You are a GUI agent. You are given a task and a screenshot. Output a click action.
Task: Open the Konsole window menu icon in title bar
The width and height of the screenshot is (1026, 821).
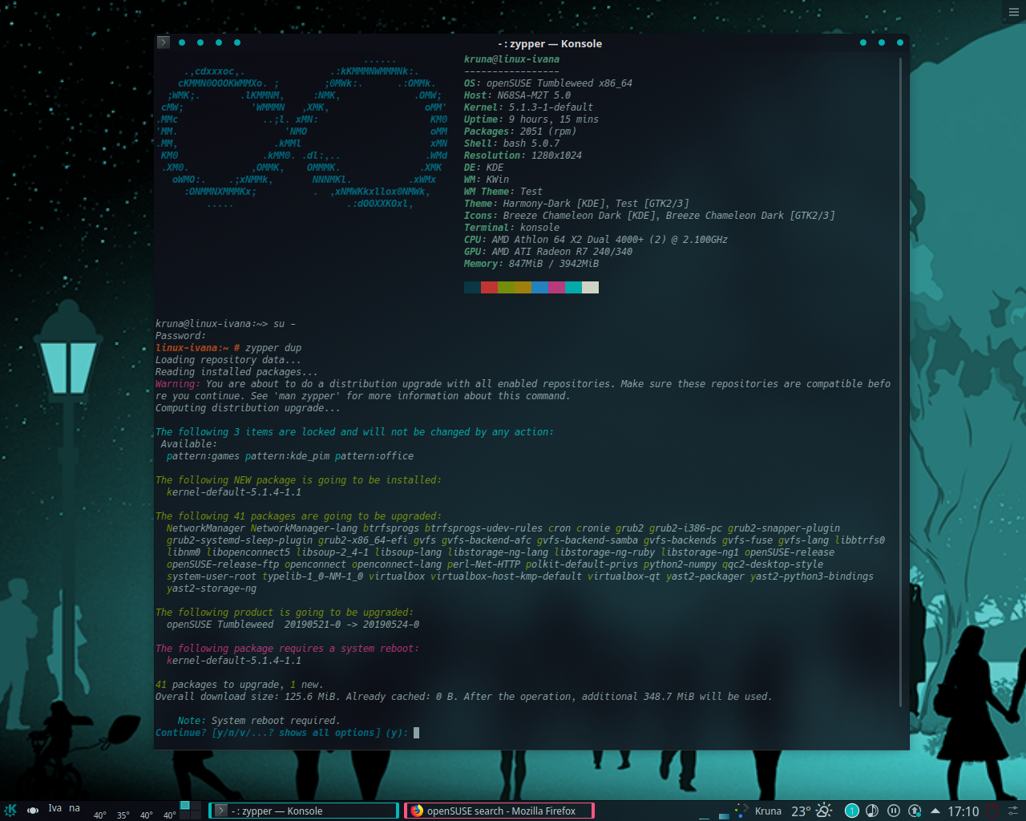(164, 42)
